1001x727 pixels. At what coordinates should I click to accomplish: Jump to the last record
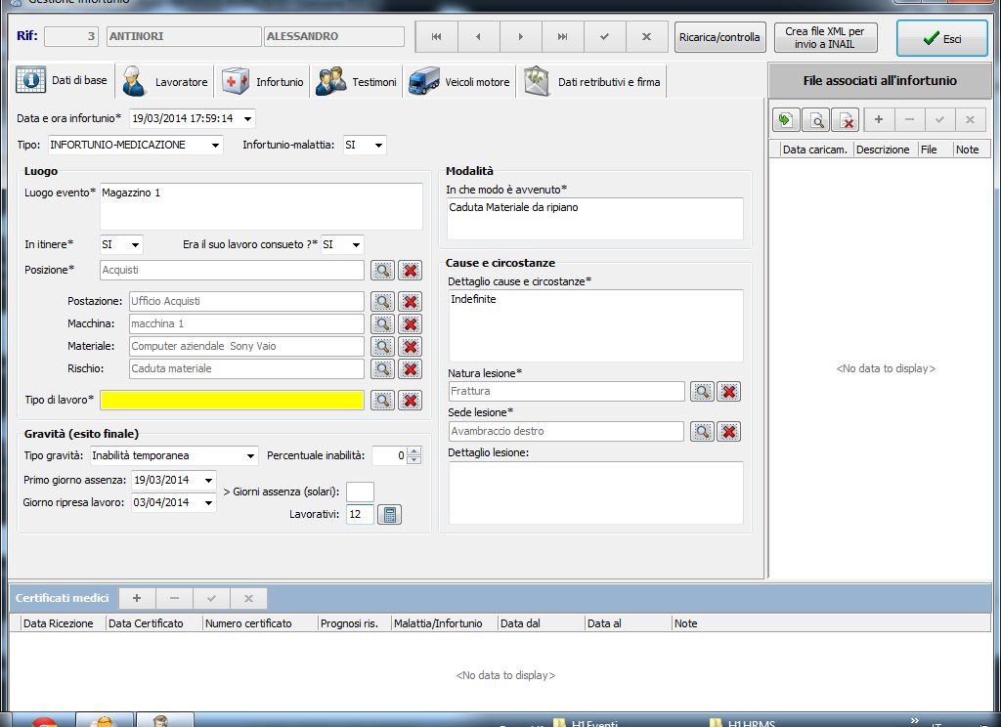(562, 37)
